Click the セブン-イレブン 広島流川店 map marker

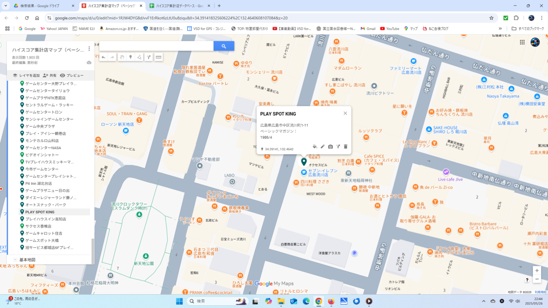pos(304,172)
